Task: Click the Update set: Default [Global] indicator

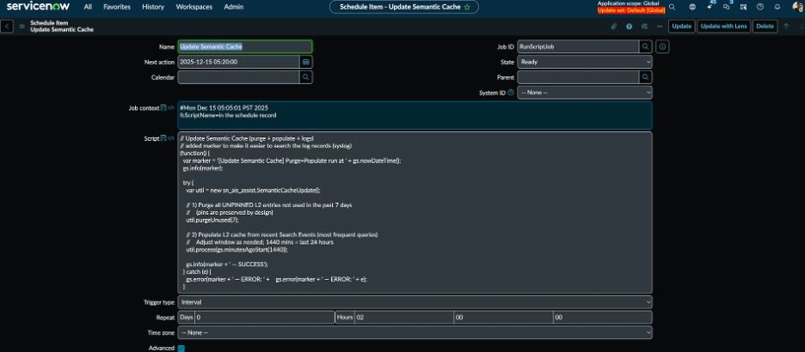Action: click(x=631, y=10)
